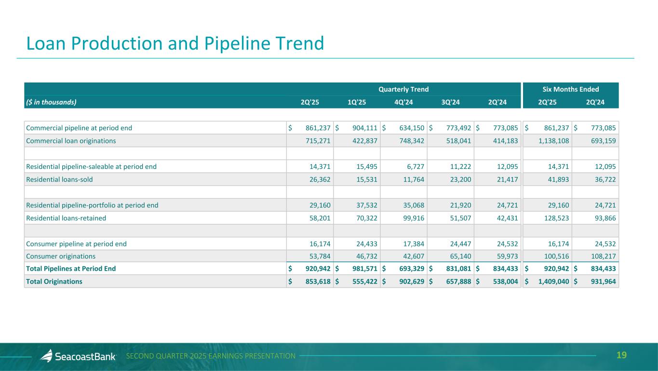Select the Quarterly Trend header
Viewport: 658px width, 371px height.
pyautogui.click(x=403, y=89)
